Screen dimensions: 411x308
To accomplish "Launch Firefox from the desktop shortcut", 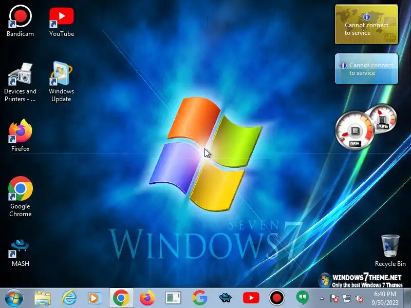I will [x=20, y=136].
